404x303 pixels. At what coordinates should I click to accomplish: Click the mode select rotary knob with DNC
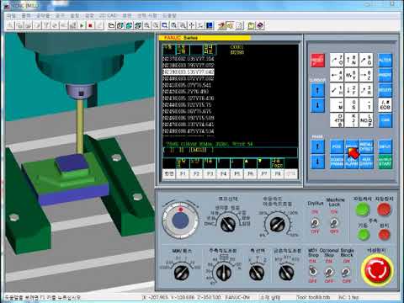pos(228,224)
